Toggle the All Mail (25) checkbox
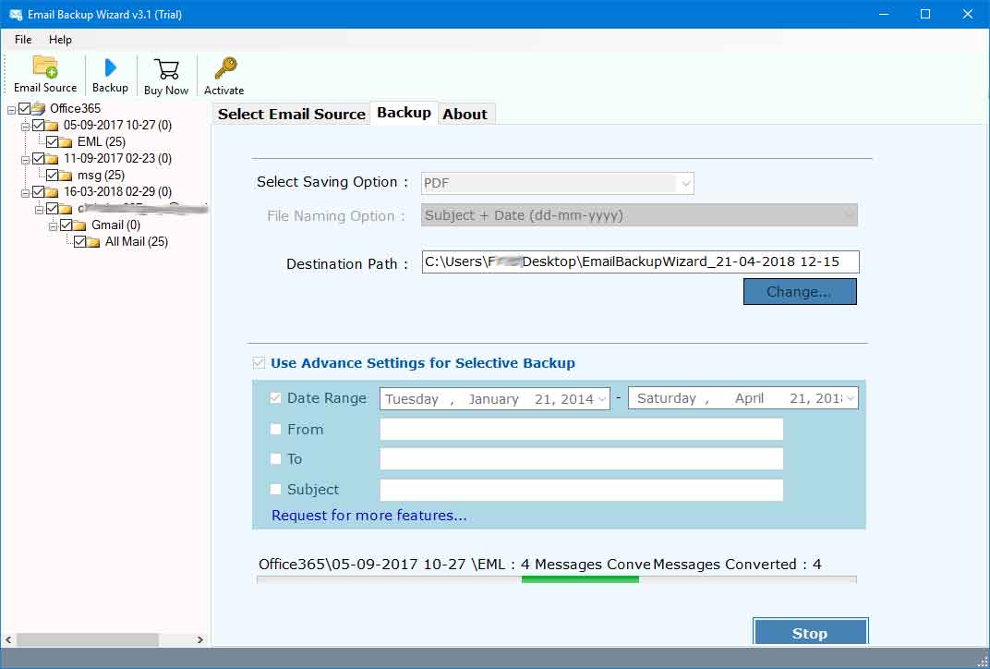Viewport: 990px width, 669px height. point(80,241)
